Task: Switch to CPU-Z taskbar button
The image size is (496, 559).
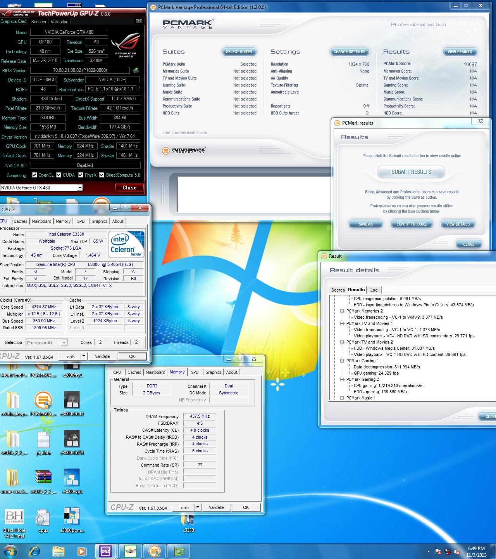Action: pos(105,551)
